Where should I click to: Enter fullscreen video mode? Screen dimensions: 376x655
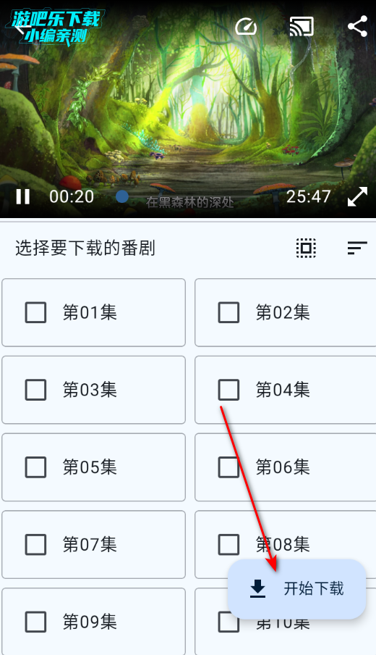point(357,196)
